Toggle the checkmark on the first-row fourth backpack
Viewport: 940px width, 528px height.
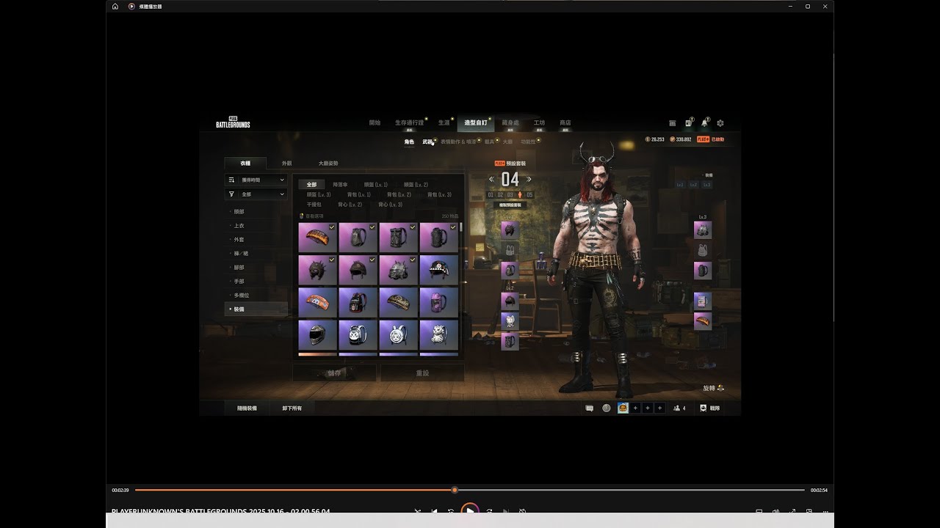453,227
